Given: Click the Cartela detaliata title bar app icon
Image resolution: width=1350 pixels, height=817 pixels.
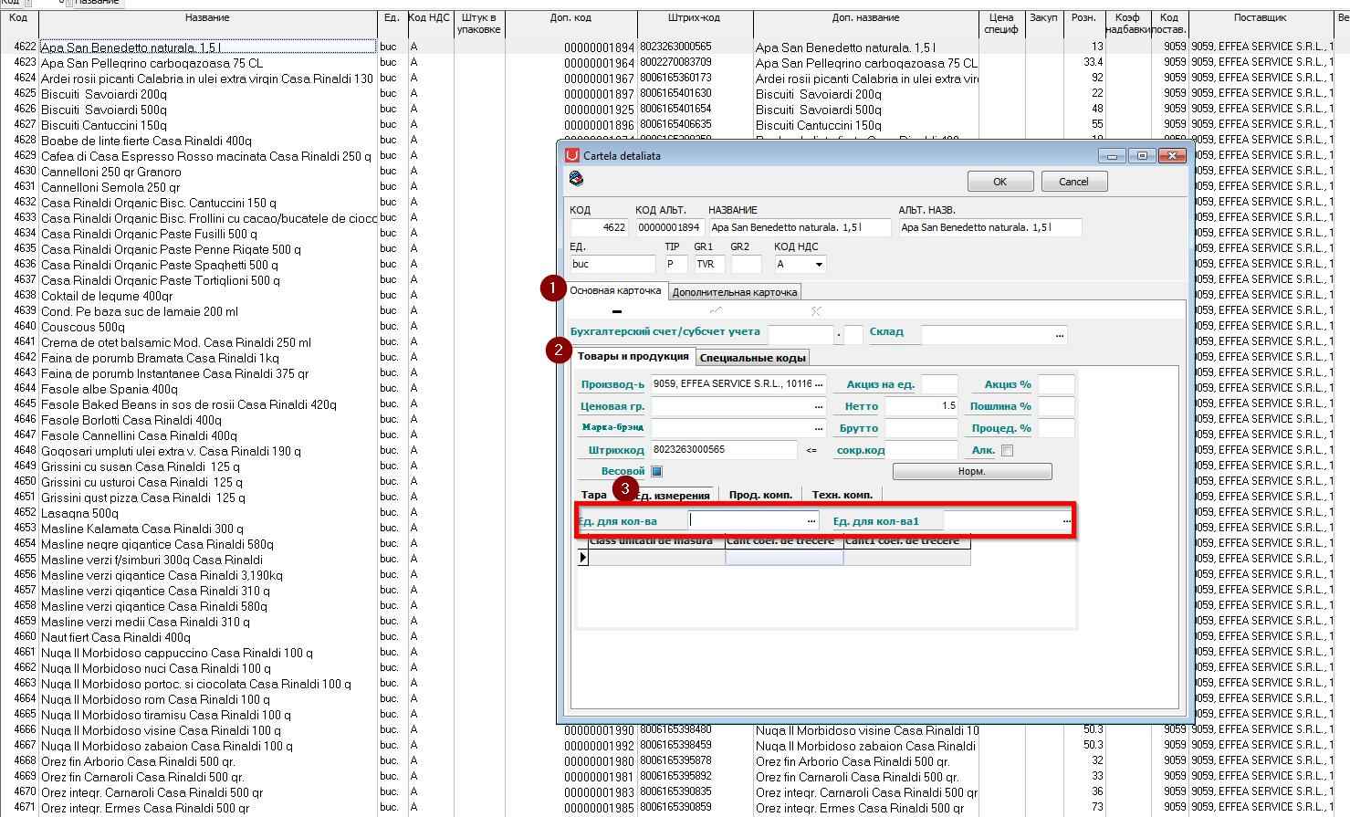Looking at the screenshot, I should [572, 155].
